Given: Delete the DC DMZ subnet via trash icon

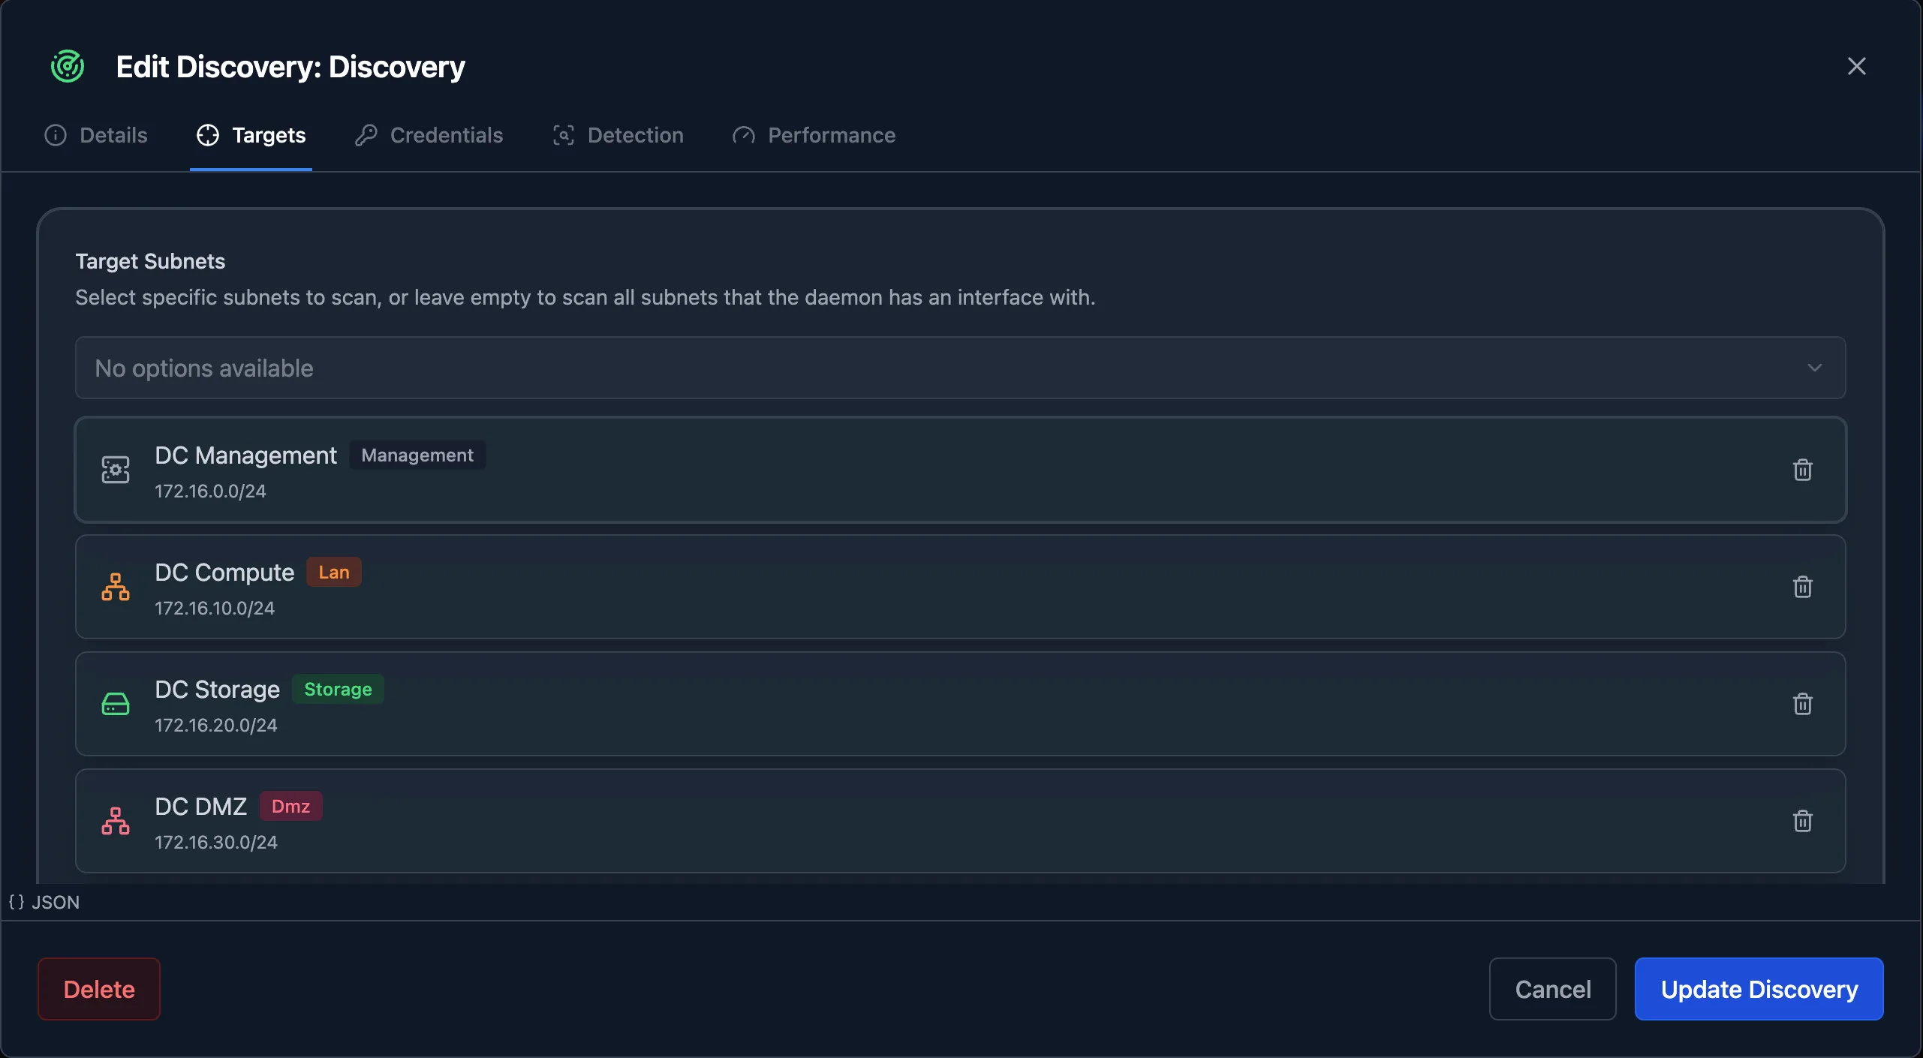Looking at the screenshot, I should coord(1803,821).
